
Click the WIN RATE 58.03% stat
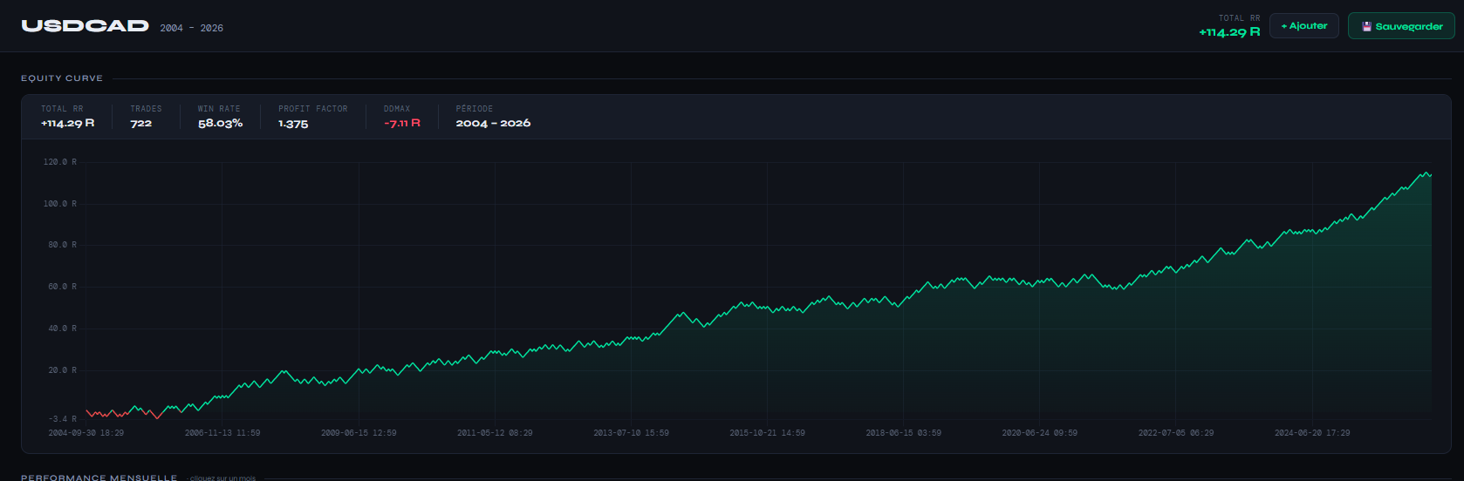(x=220, y=117)
